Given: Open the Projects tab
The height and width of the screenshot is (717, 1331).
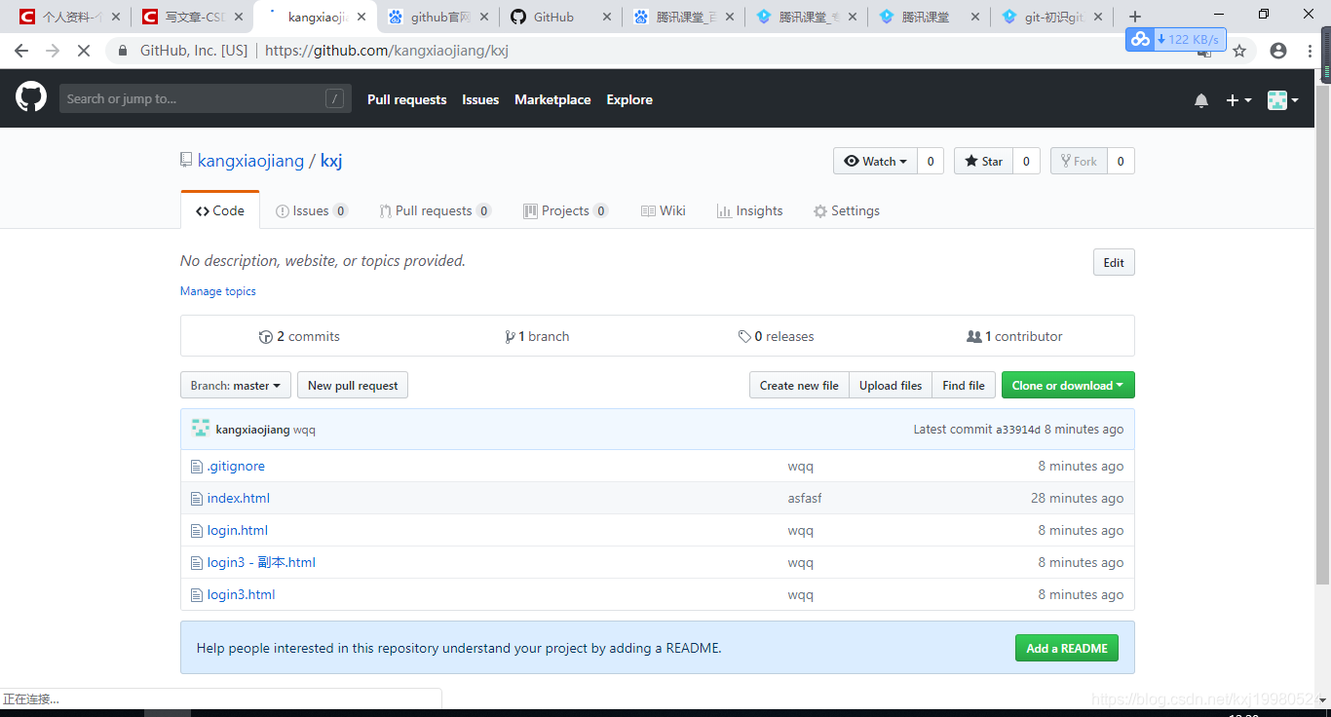Looking at the screenshot, I should tap(566, 210).
